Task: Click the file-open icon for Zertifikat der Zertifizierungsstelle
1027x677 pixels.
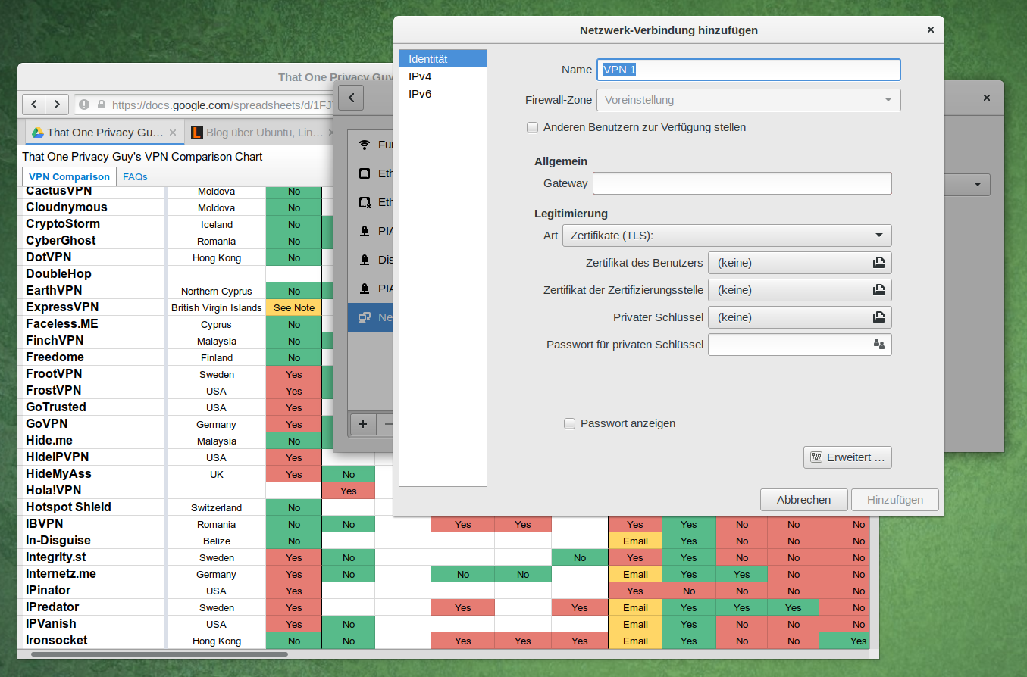Action: [x=878, y=290]
